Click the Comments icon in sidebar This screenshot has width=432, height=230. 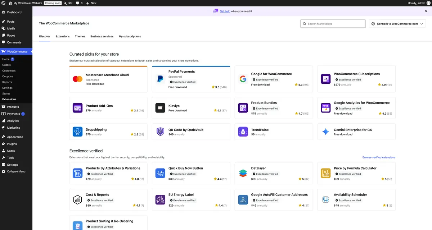(x=4, y=42)
